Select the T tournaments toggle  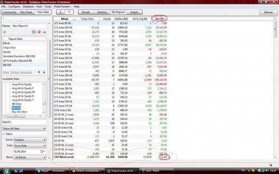(69, 12)
